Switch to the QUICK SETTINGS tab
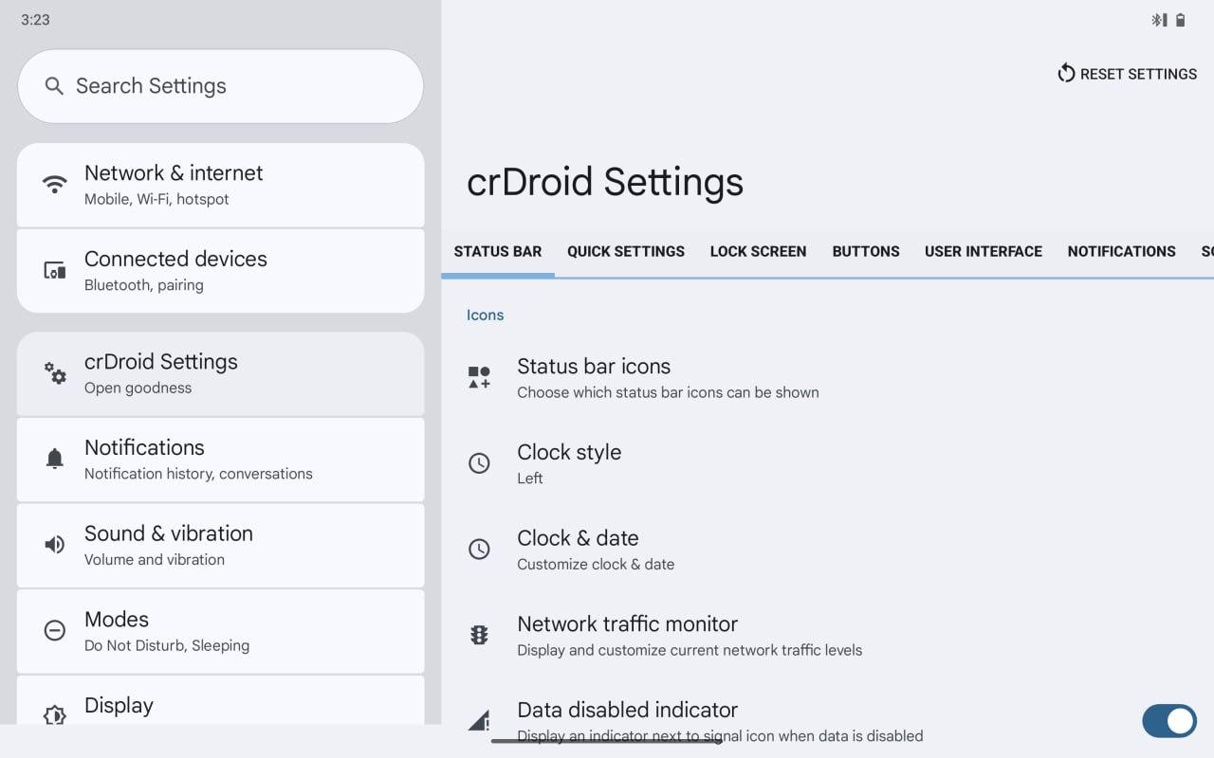The height and width of the screenshot is (758, 1214). click(x=626, y=252)
